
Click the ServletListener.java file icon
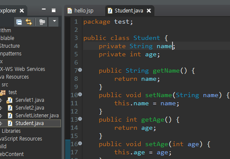[10, 116]
